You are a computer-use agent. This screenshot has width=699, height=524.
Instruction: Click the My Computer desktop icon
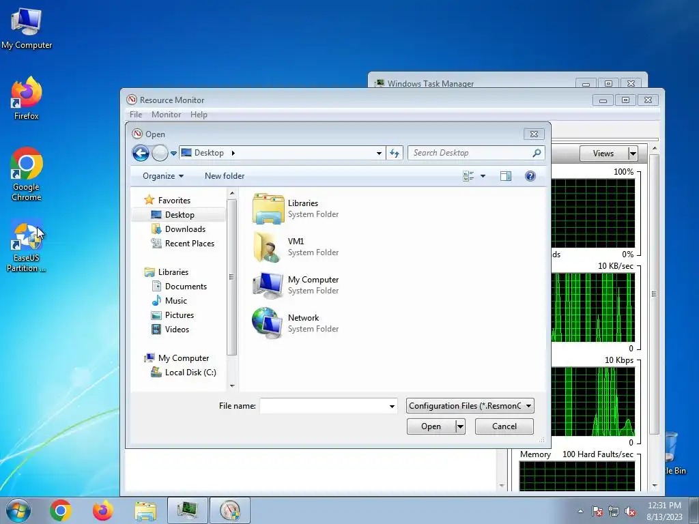click(x=27, y=28)
